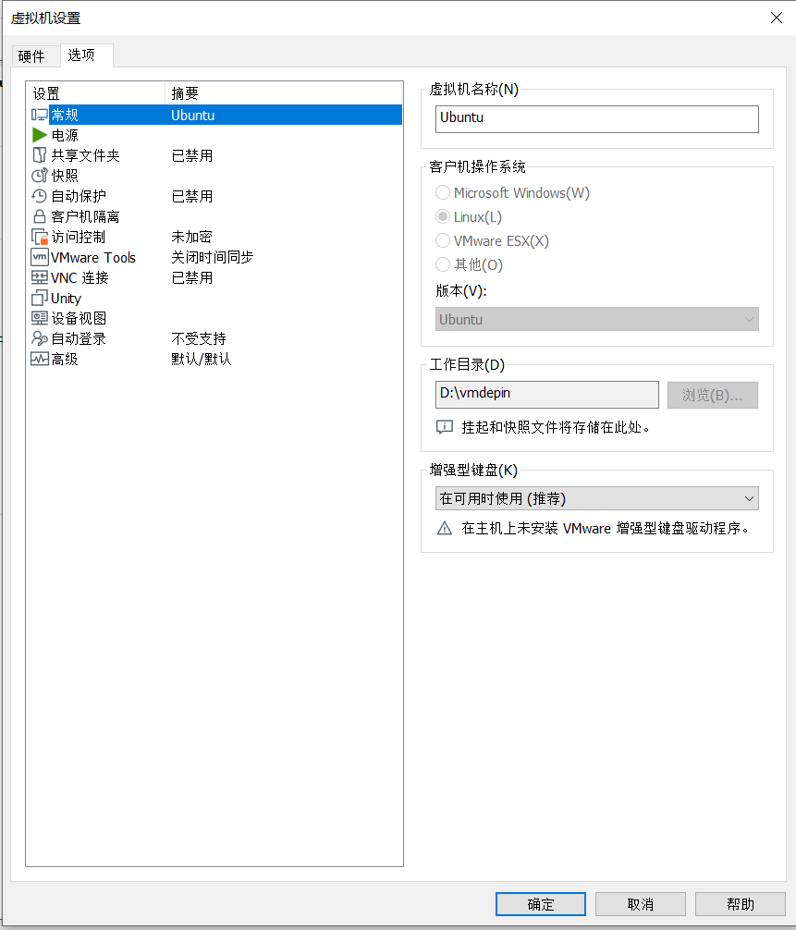The width and height of the screenshot is (796, 930).
Task: Select the 电源 row label
Action: pos(65,135)
